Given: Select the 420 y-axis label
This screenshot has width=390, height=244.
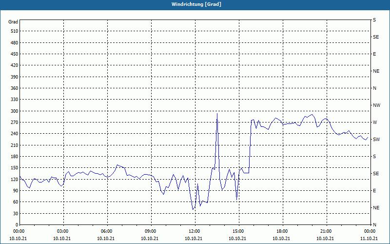Looking at the screenshot, I should click(14, 65).
